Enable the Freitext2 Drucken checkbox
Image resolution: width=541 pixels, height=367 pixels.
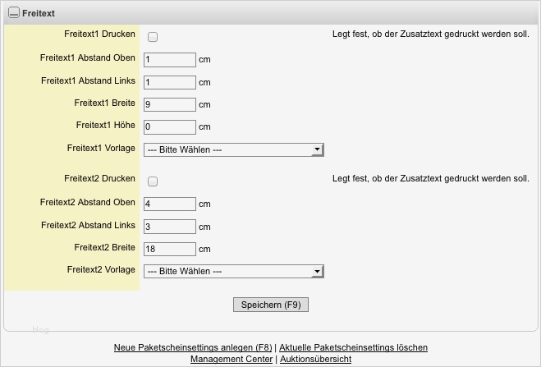point(153,181)
